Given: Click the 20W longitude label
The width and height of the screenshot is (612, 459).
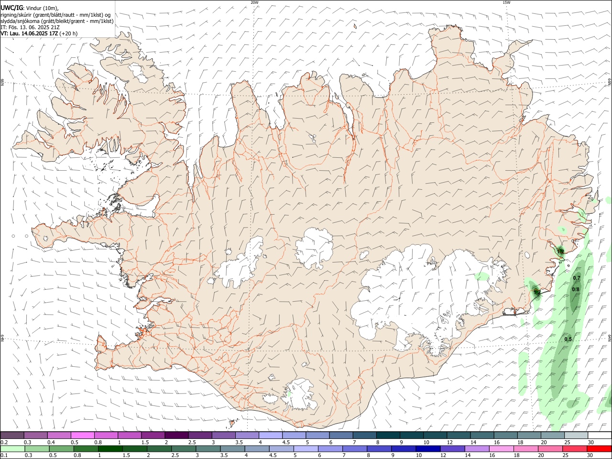Looking at the screenshot, I should point(254,2).
